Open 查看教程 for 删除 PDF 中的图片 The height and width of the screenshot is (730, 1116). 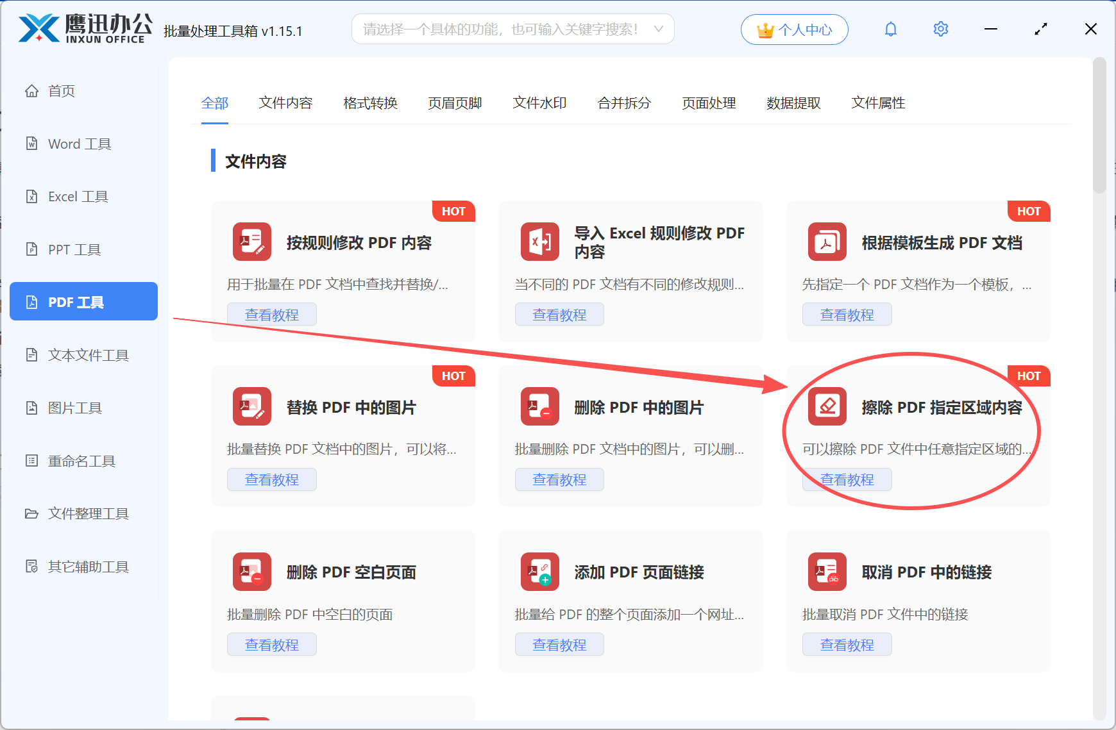559,479
